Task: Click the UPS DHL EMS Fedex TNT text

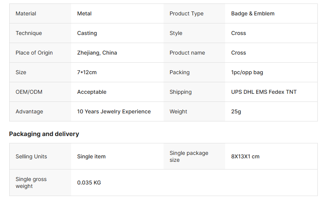Action: click(x=264, y=92)
